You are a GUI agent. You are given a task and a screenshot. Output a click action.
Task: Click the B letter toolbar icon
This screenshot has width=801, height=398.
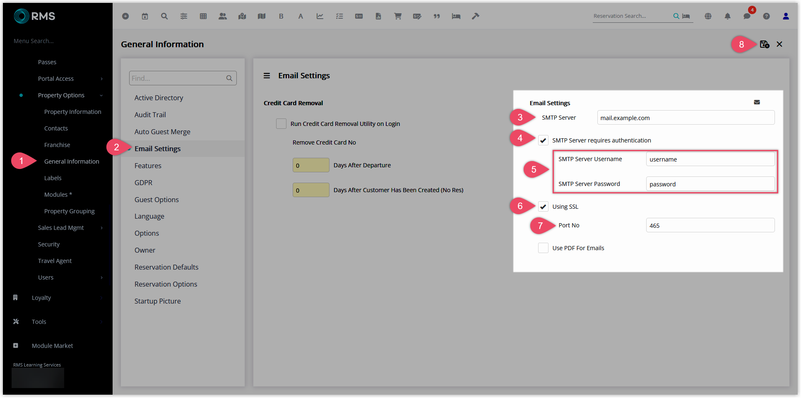pyautogui.click(x=281, y=16)
